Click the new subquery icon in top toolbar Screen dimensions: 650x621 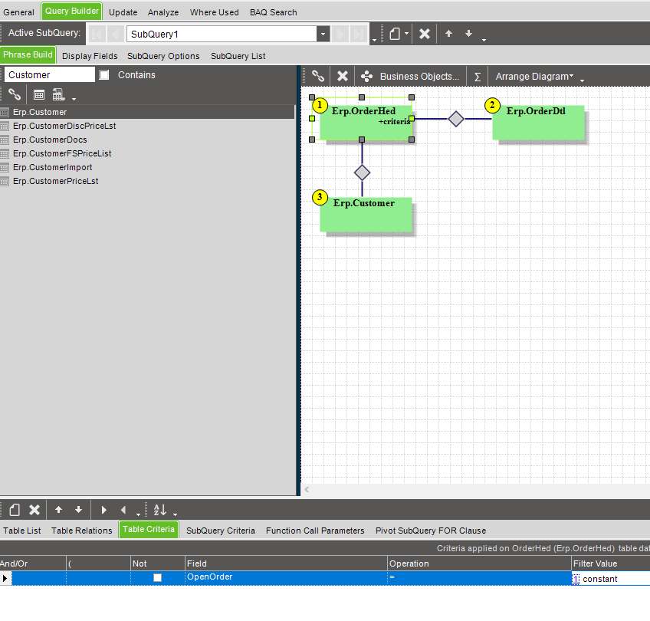(x=395, y=34)
